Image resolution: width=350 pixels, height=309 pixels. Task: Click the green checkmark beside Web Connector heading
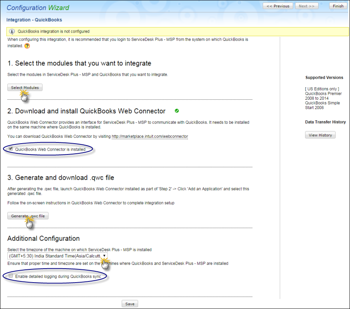pos(177,111)
